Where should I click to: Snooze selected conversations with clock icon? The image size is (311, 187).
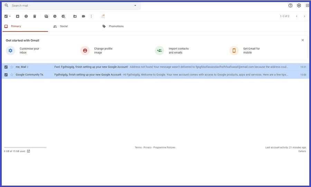point(55,16)
